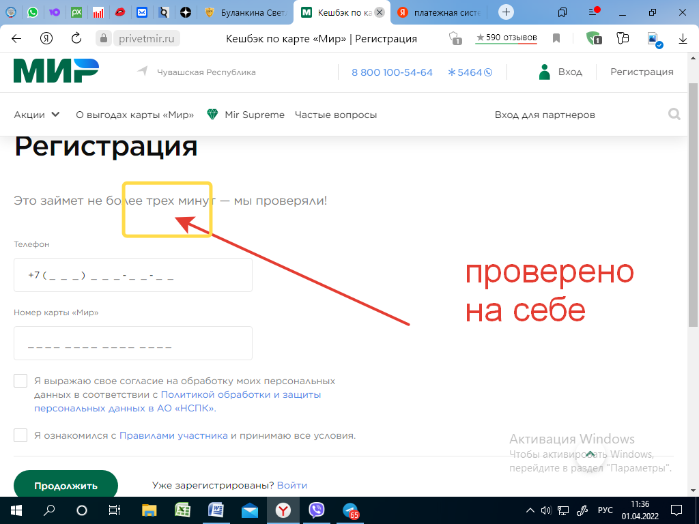Check agreement with Правилами участника

[x=20, y=435]
